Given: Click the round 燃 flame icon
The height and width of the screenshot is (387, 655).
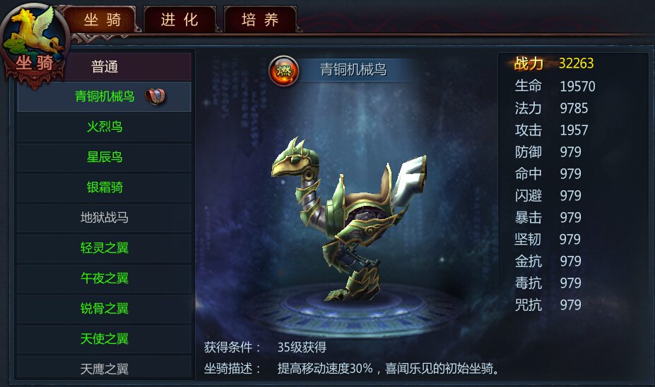Looking at the screenshot, I should pyautogui.click(x=283, y=70).
